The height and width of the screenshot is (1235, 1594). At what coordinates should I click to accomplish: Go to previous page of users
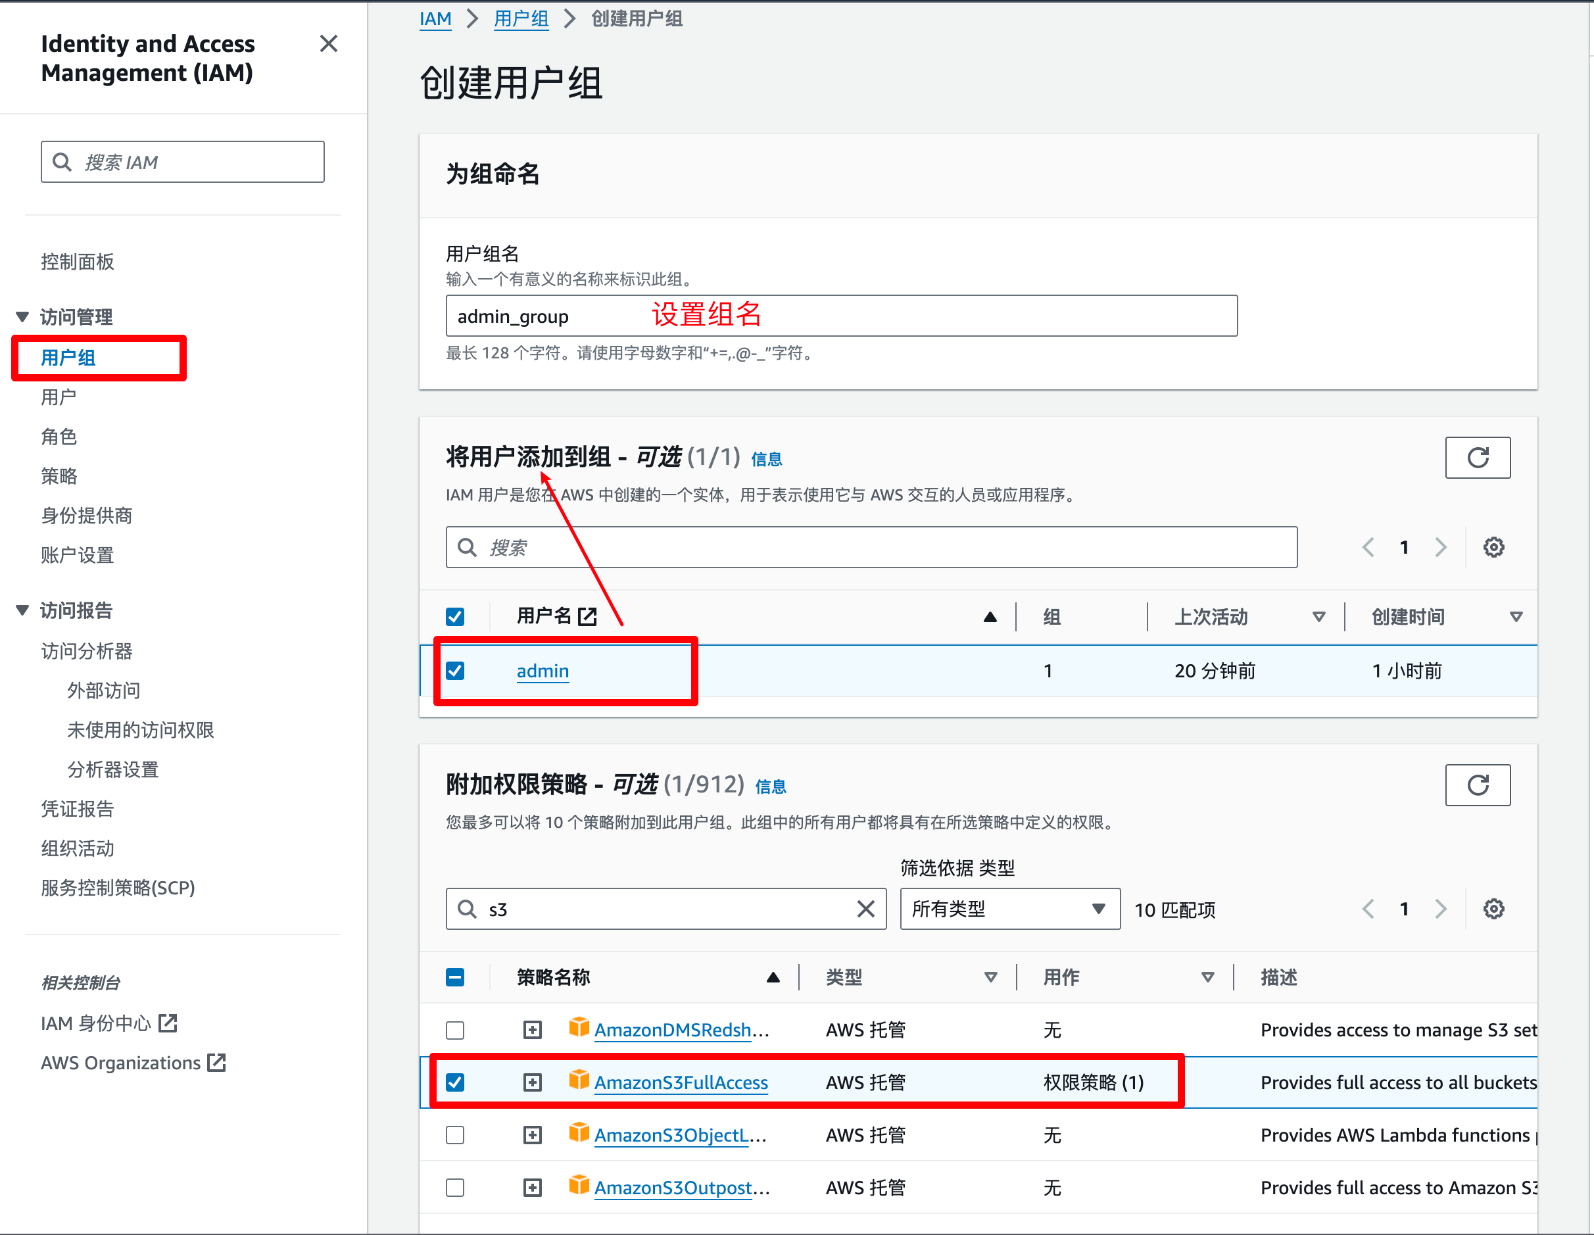1368,547
